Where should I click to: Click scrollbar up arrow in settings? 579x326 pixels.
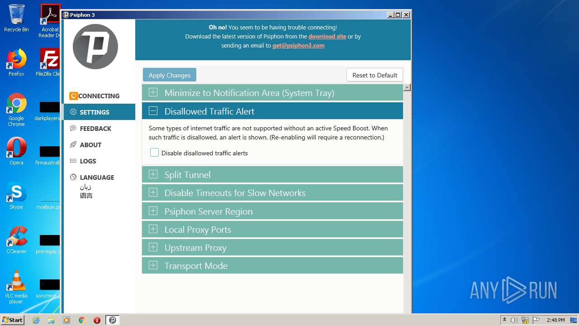pos(407,88)
